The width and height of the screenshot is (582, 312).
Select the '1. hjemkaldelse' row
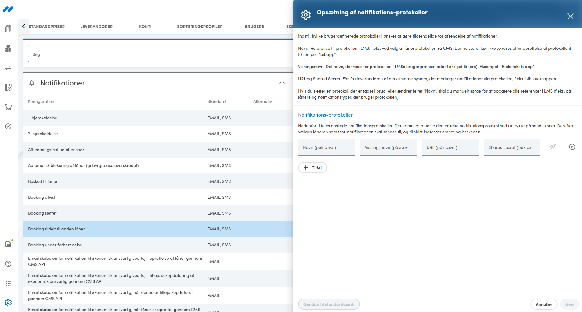point(158,118)
